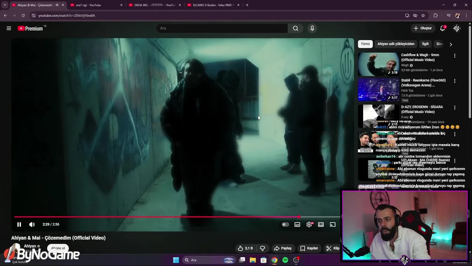This screenshot has width=472, height=266.
Task: Subscribe with Abone ol button
Action: coord(58,248)
